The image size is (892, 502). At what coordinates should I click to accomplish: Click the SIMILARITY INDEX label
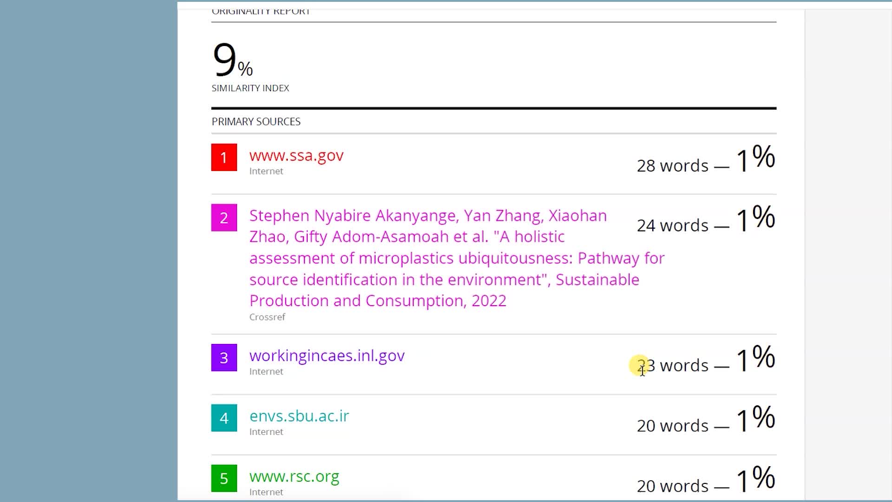250,88
